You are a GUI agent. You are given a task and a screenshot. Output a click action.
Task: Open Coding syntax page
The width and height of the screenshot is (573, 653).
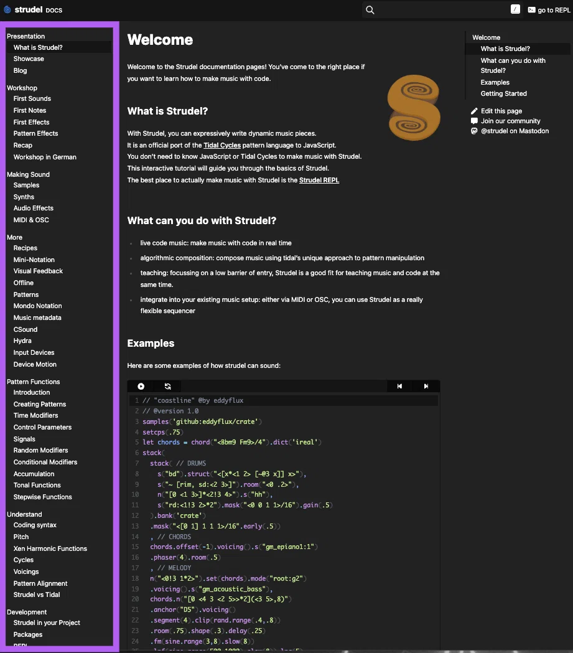coord(35,525)
